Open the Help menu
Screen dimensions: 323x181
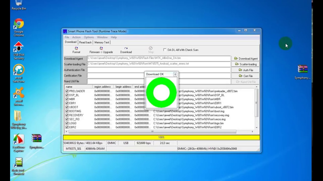pos(114,37)
